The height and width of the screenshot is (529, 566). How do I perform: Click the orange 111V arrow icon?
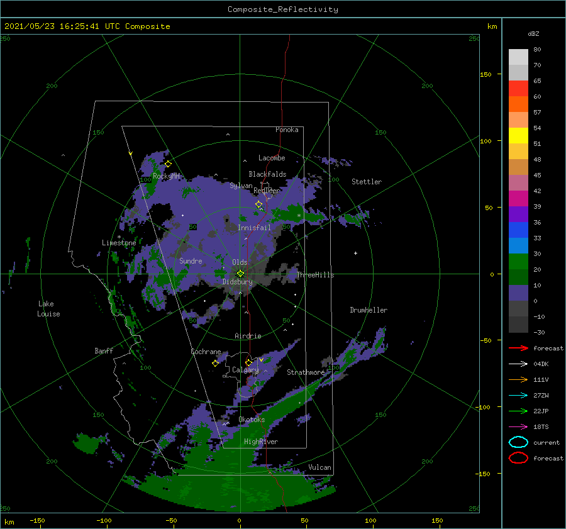(518, 379)
